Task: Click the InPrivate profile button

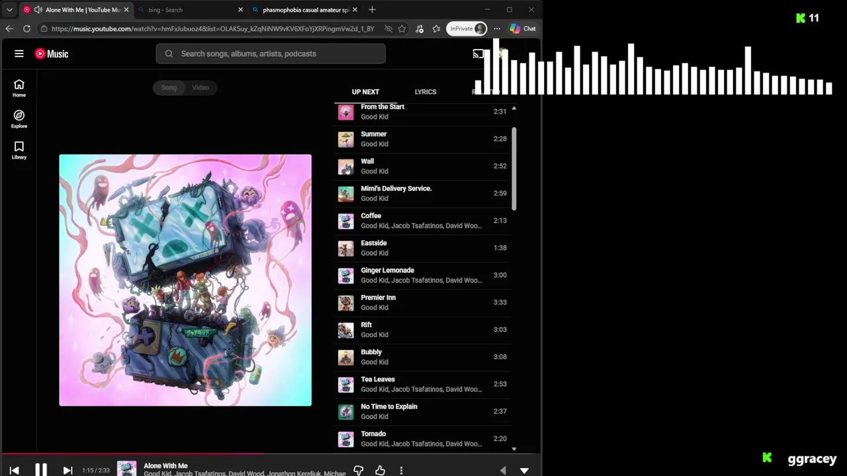Action: (x=467, y=28)
